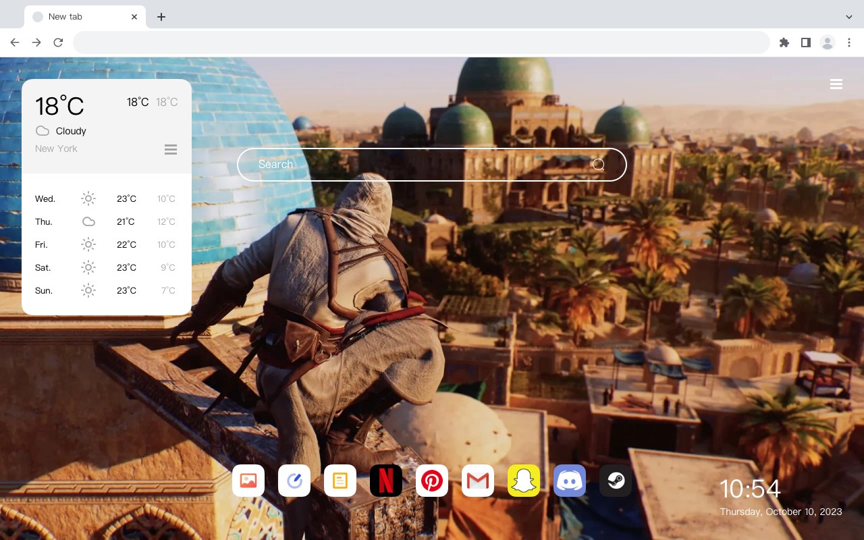Open the browser profile avatar
This screenshot has height=540, width=864.
coord(828,43)
